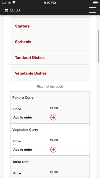Add Pakora Curry to order
This screenshot has width=100, height=178.
coord(53,117)
